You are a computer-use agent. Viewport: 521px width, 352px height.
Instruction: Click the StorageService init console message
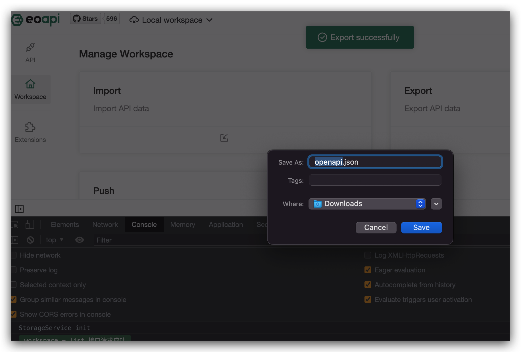54,328
